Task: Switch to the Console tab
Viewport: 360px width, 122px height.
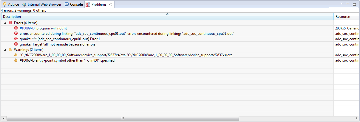Action: 74,4
